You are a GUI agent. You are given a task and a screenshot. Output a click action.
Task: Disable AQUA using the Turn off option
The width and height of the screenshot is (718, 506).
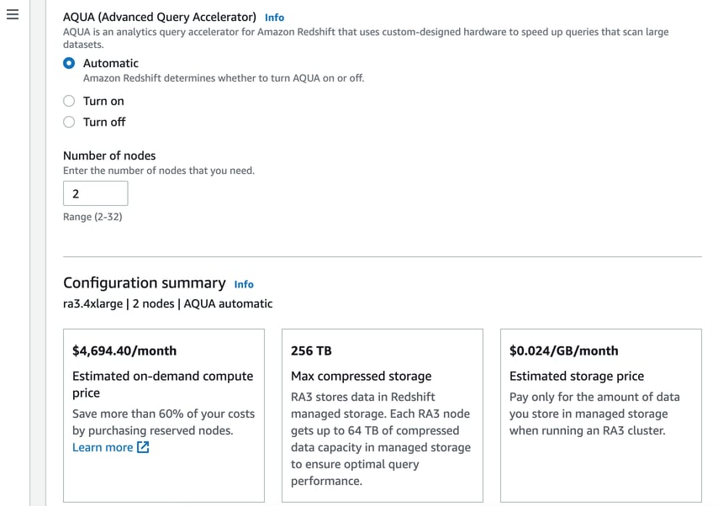pos(69,122)
